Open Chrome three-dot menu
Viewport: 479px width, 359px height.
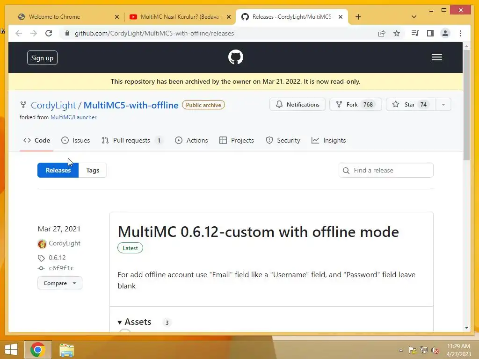click(460, 33)
